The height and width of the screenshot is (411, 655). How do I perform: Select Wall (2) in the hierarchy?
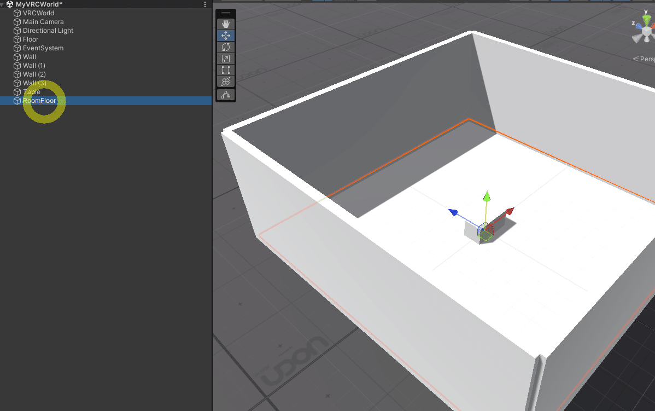(x=34, y=74)
